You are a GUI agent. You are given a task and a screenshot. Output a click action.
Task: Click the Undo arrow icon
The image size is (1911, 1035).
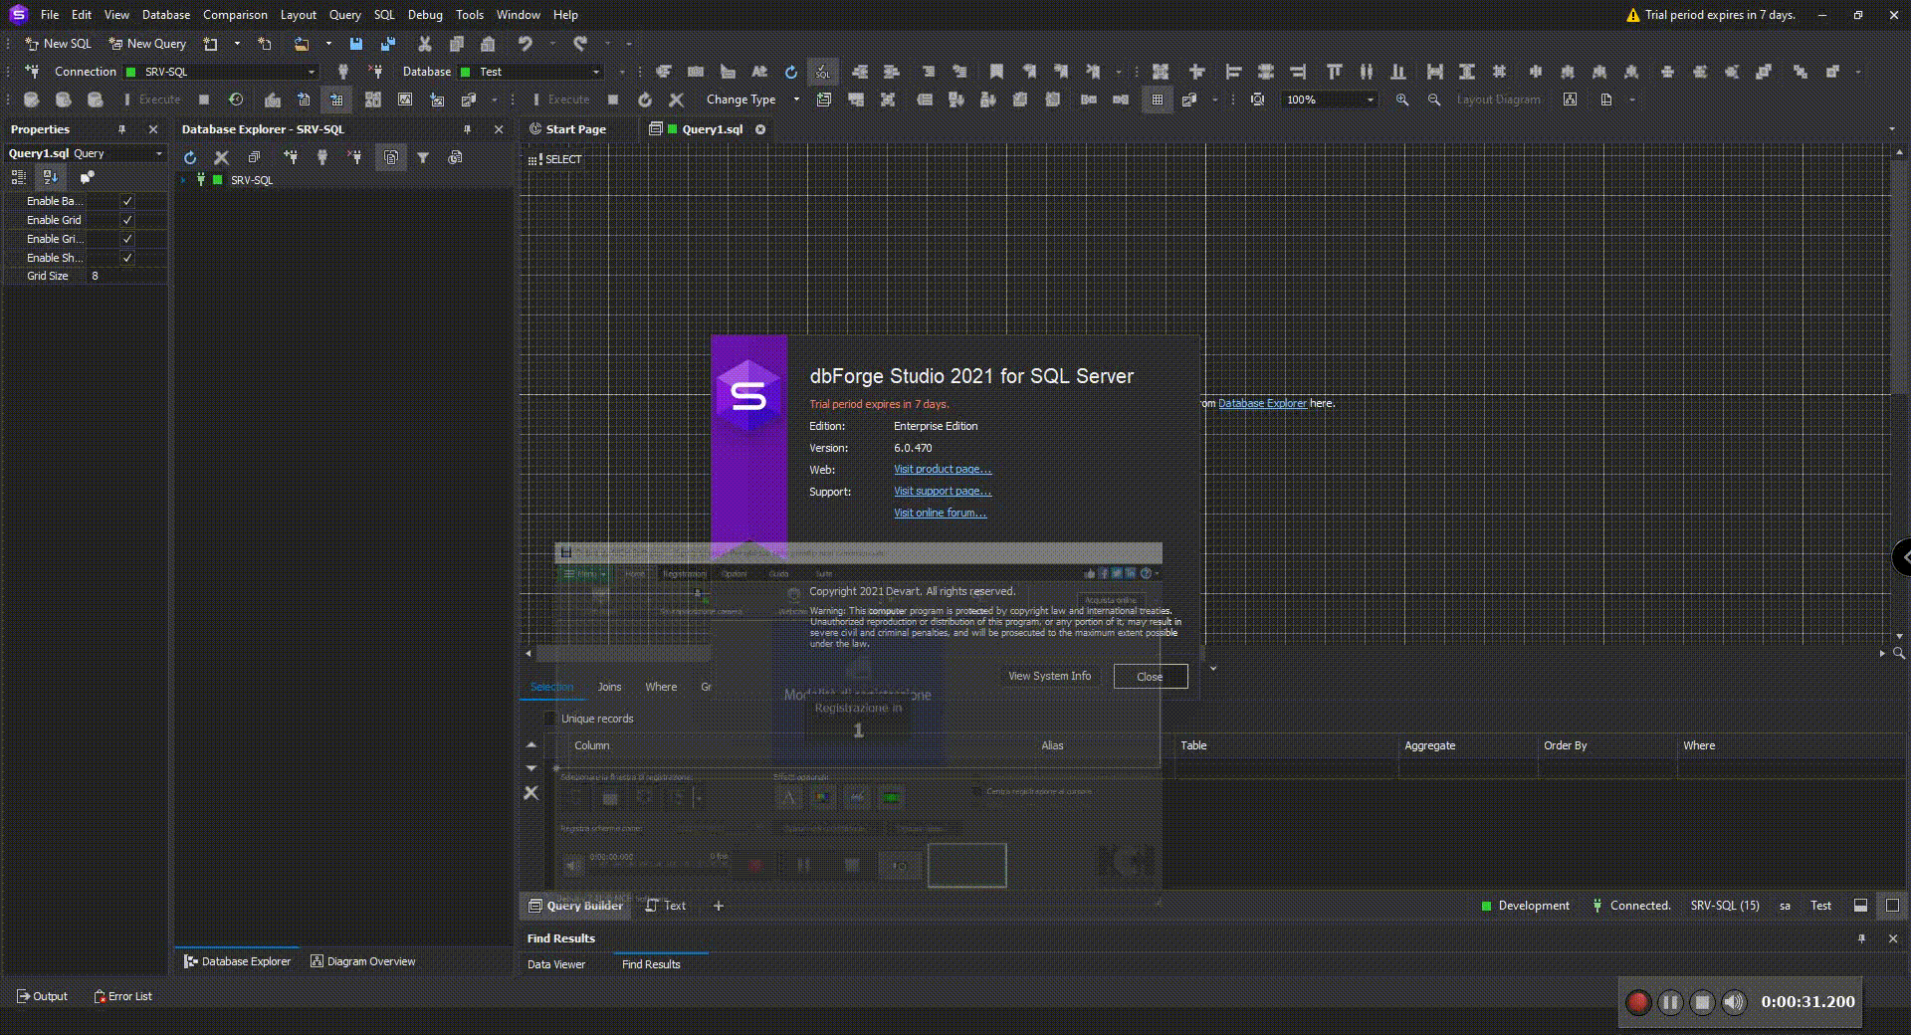[x=525, y=44]
